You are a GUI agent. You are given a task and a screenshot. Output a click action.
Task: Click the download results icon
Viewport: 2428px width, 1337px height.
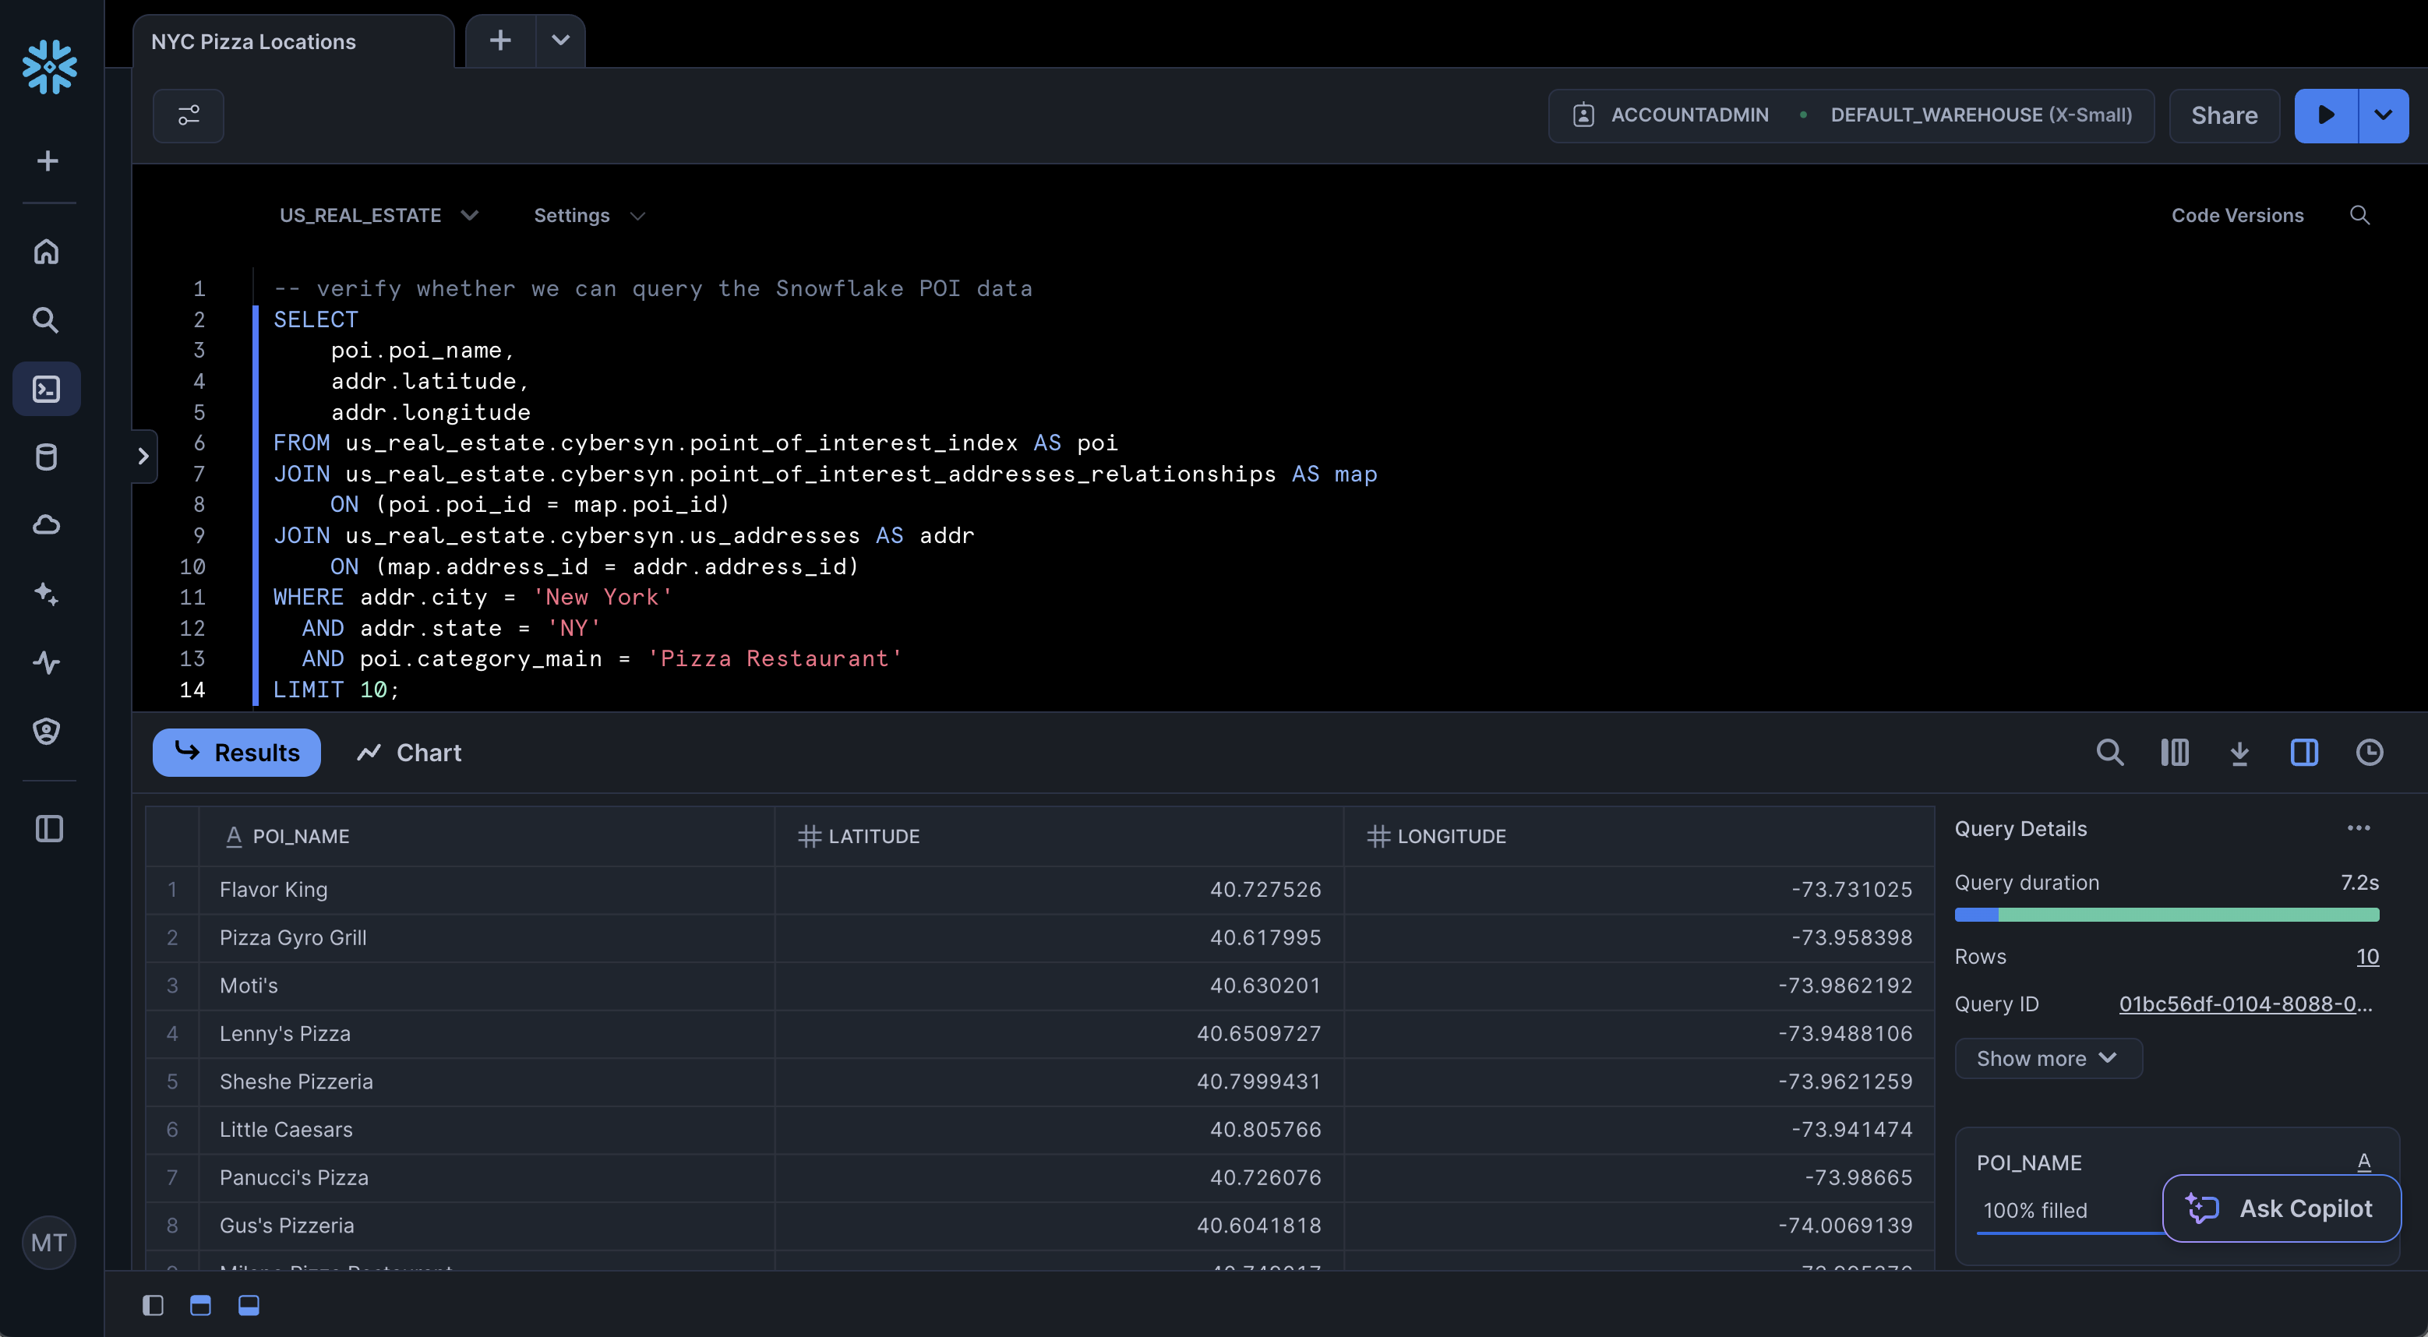tap(2239, 752)
